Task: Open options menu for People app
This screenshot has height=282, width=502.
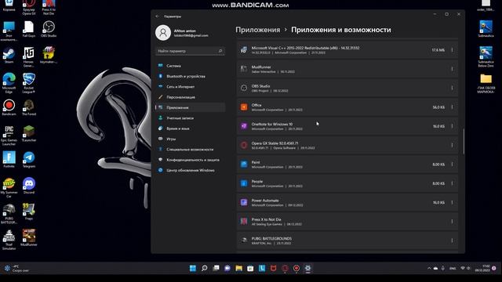Action: (452, 183)
